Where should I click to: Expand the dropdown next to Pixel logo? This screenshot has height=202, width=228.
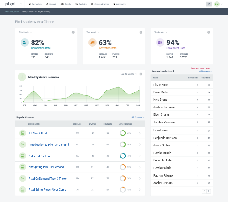21,4
